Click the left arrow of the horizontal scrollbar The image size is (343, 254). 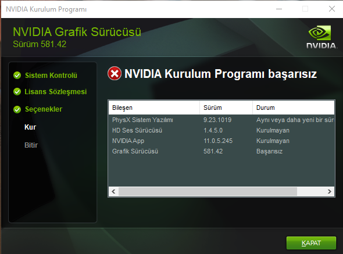point(113,191)
